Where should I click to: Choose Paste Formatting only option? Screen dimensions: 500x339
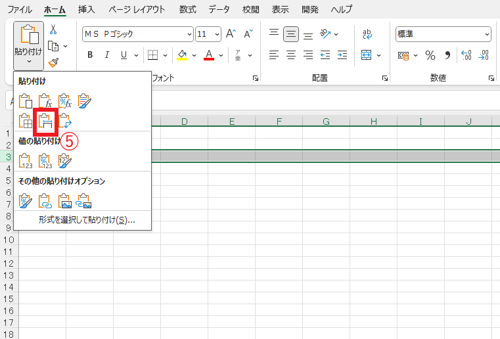(26, 201)
